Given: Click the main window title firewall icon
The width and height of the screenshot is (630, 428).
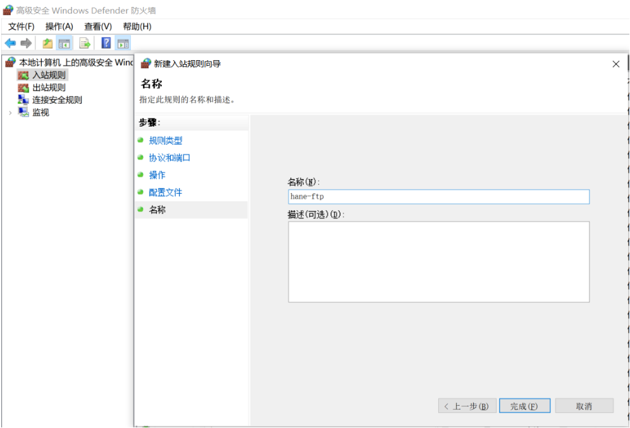Looking at the screenshot, I should pyautogui.click(x=8, y=10).
